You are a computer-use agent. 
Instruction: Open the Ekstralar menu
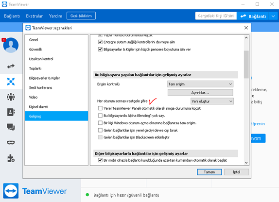35,16
